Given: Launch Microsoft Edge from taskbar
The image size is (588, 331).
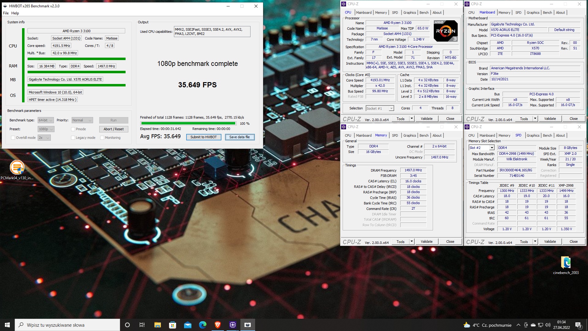Looking at the screenshot, I should 202,325.
